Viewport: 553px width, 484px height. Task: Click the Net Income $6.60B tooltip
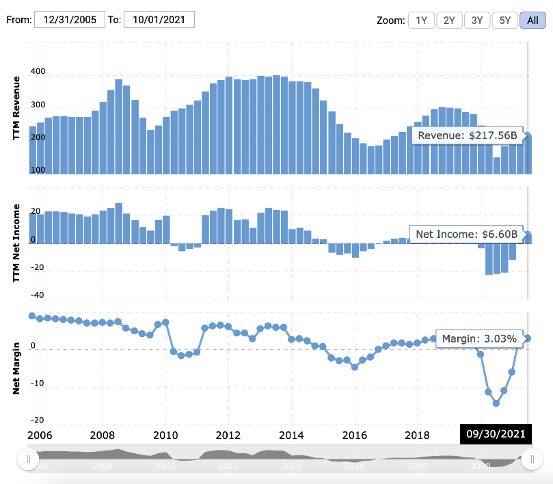click(x=466, y=234)
